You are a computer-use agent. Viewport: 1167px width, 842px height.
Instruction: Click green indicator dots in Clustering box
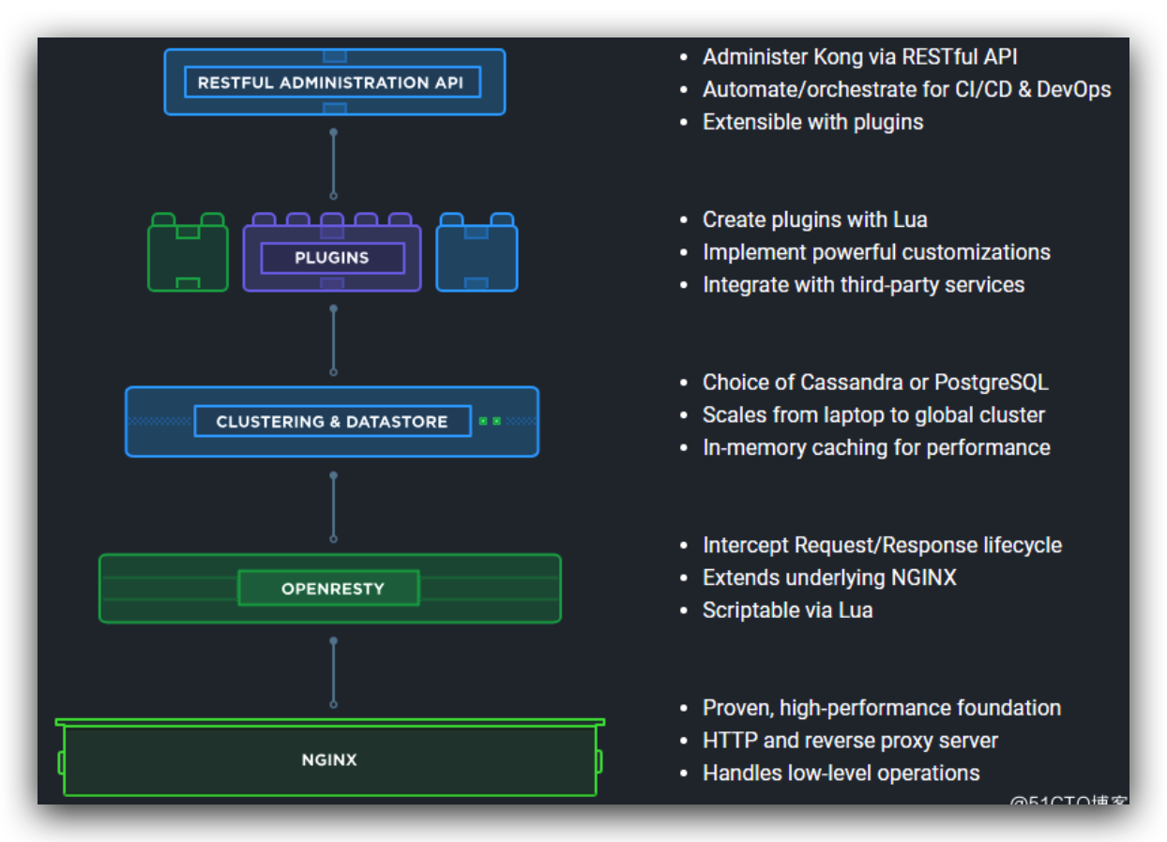point(489,421)
